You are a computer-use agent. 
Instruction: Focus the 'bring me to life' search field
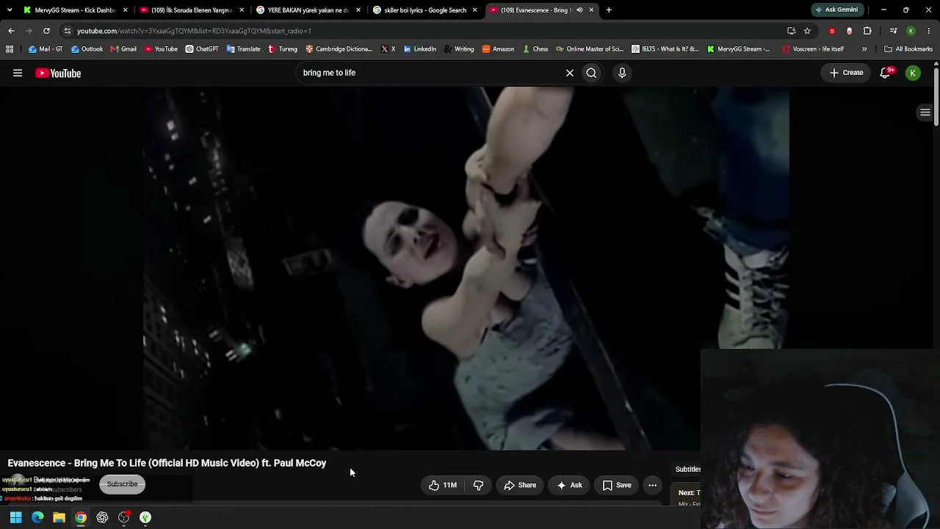430,73
